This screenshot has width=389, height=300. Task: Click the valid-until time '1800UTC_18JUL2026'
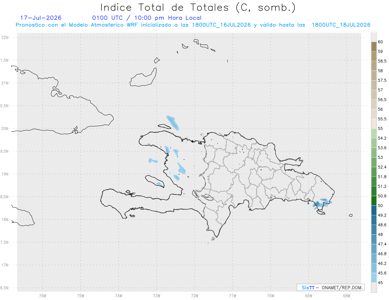point(341,25)
